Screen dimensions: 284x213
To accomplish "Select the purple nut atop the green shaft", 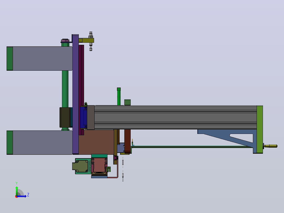I will coord(65,40).
